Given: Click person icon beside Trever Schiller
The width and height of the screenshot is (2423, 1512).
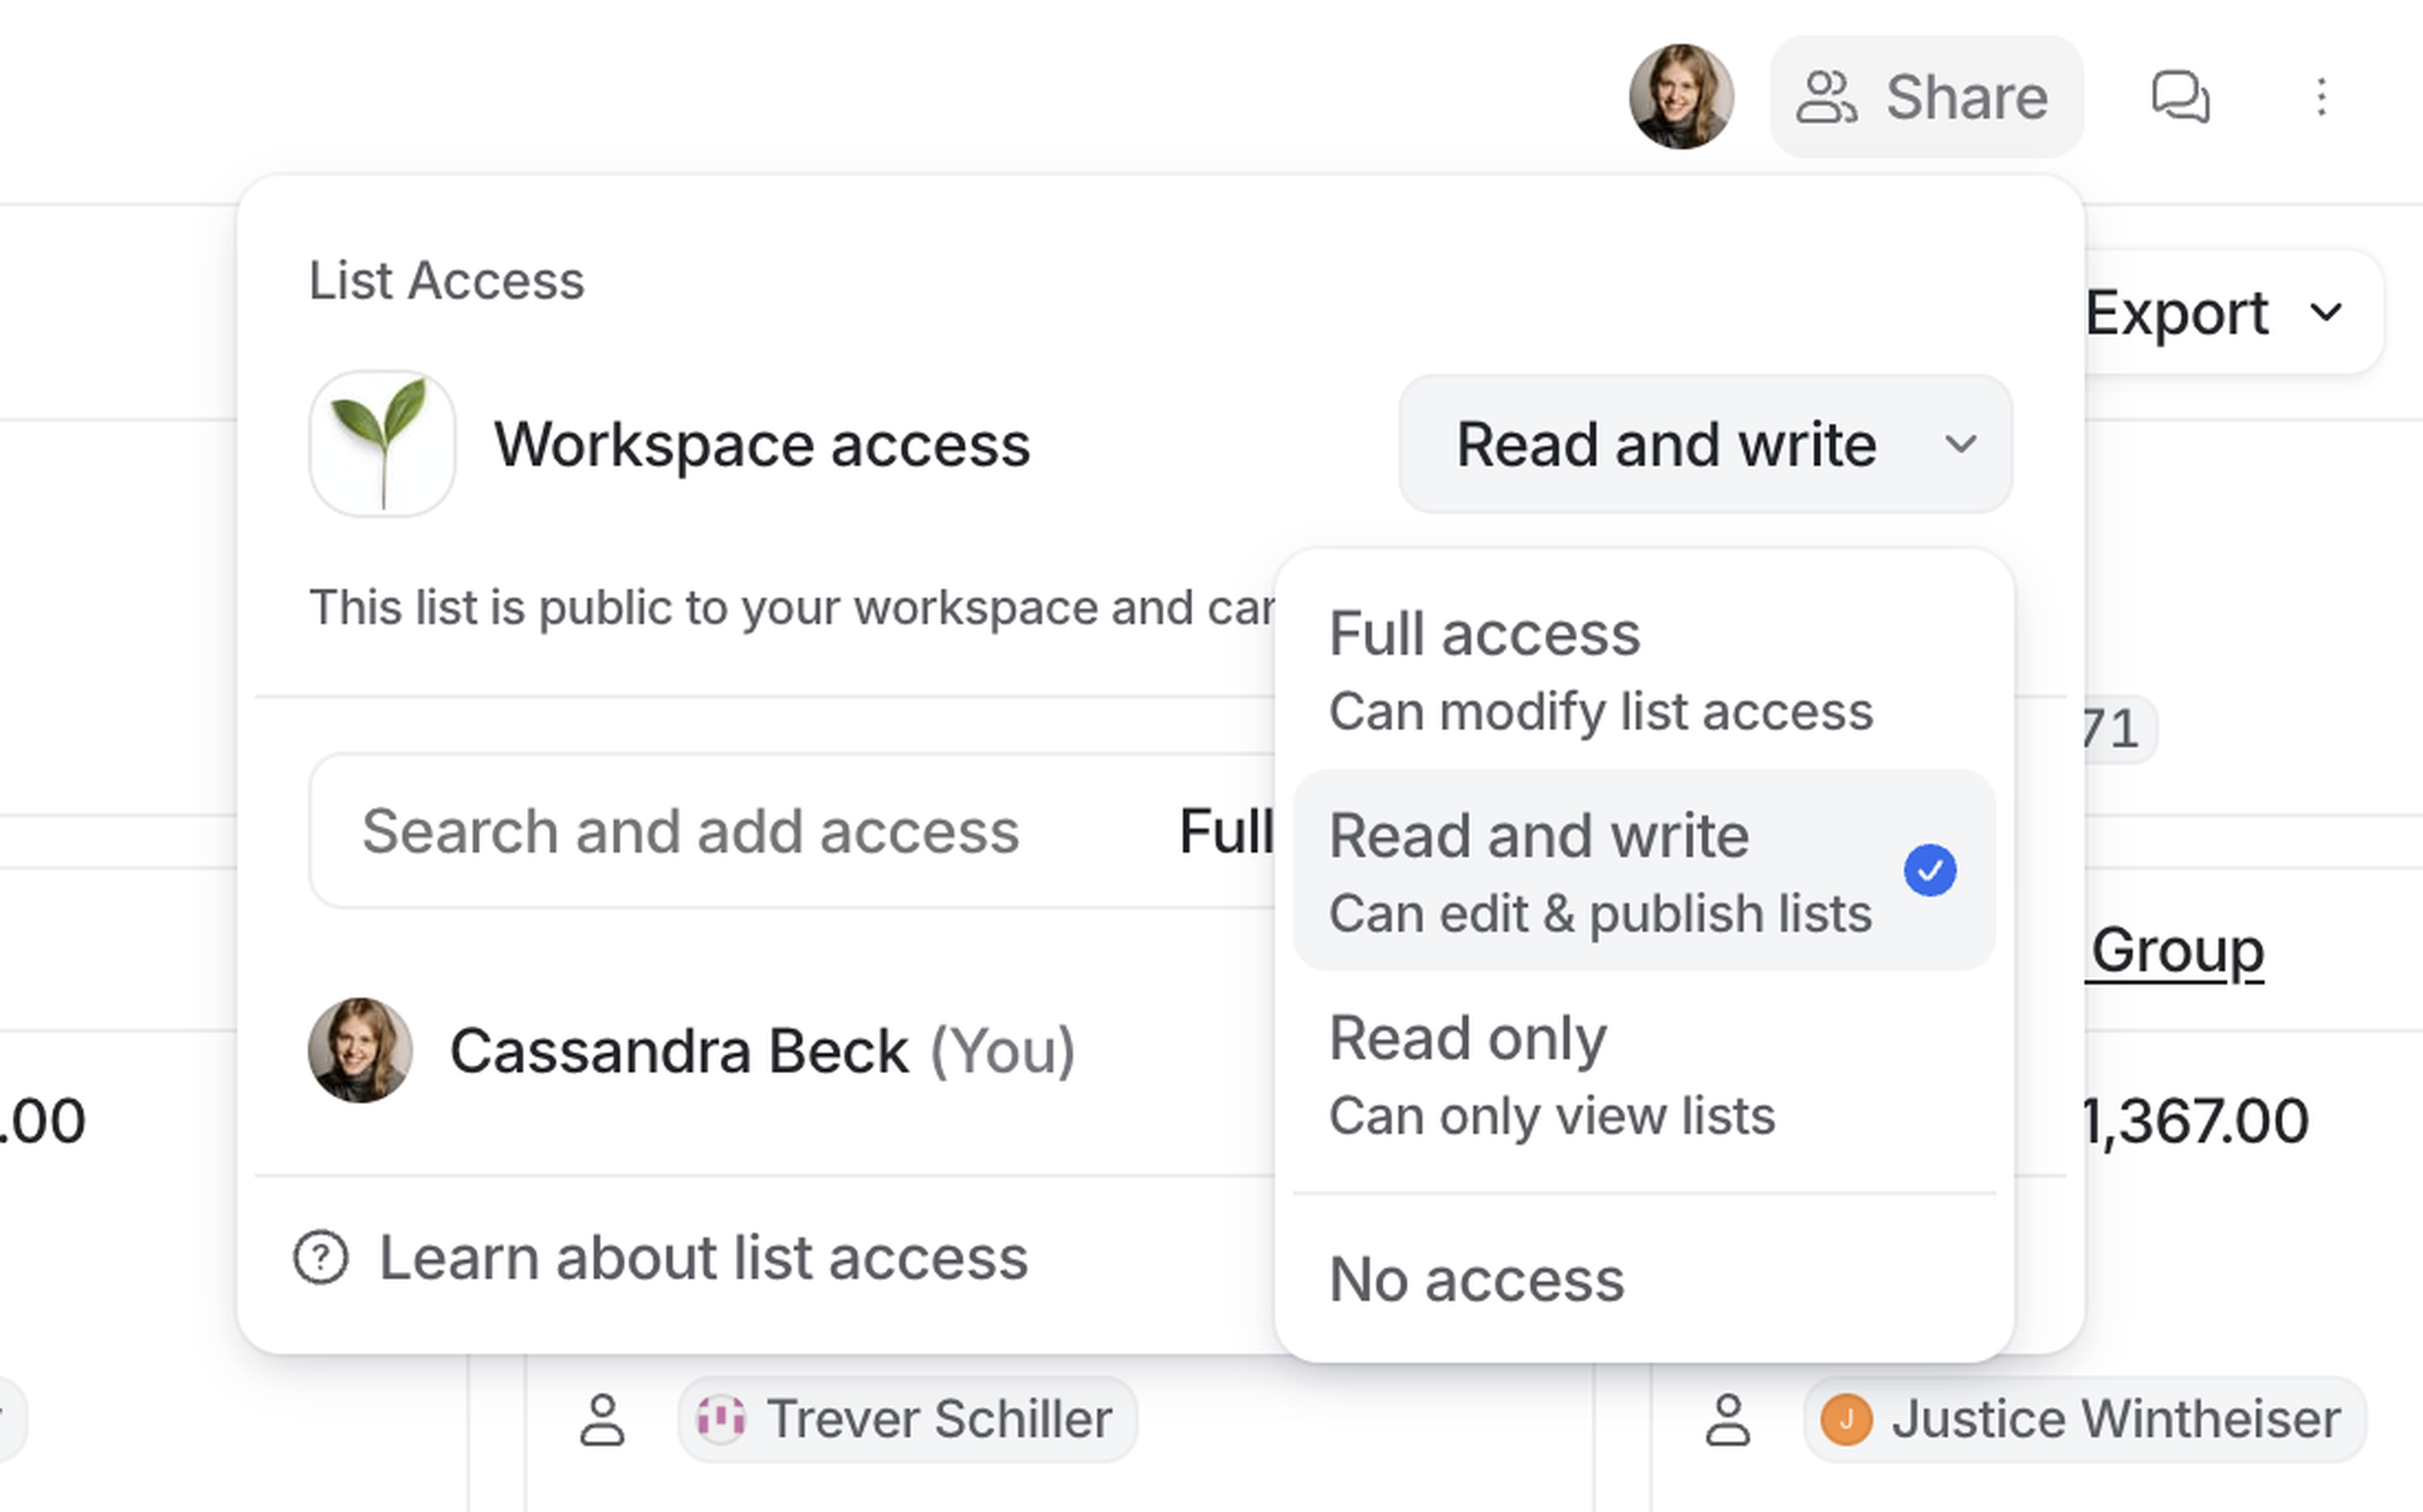Looking at the screenshot, I should 602,1419.
